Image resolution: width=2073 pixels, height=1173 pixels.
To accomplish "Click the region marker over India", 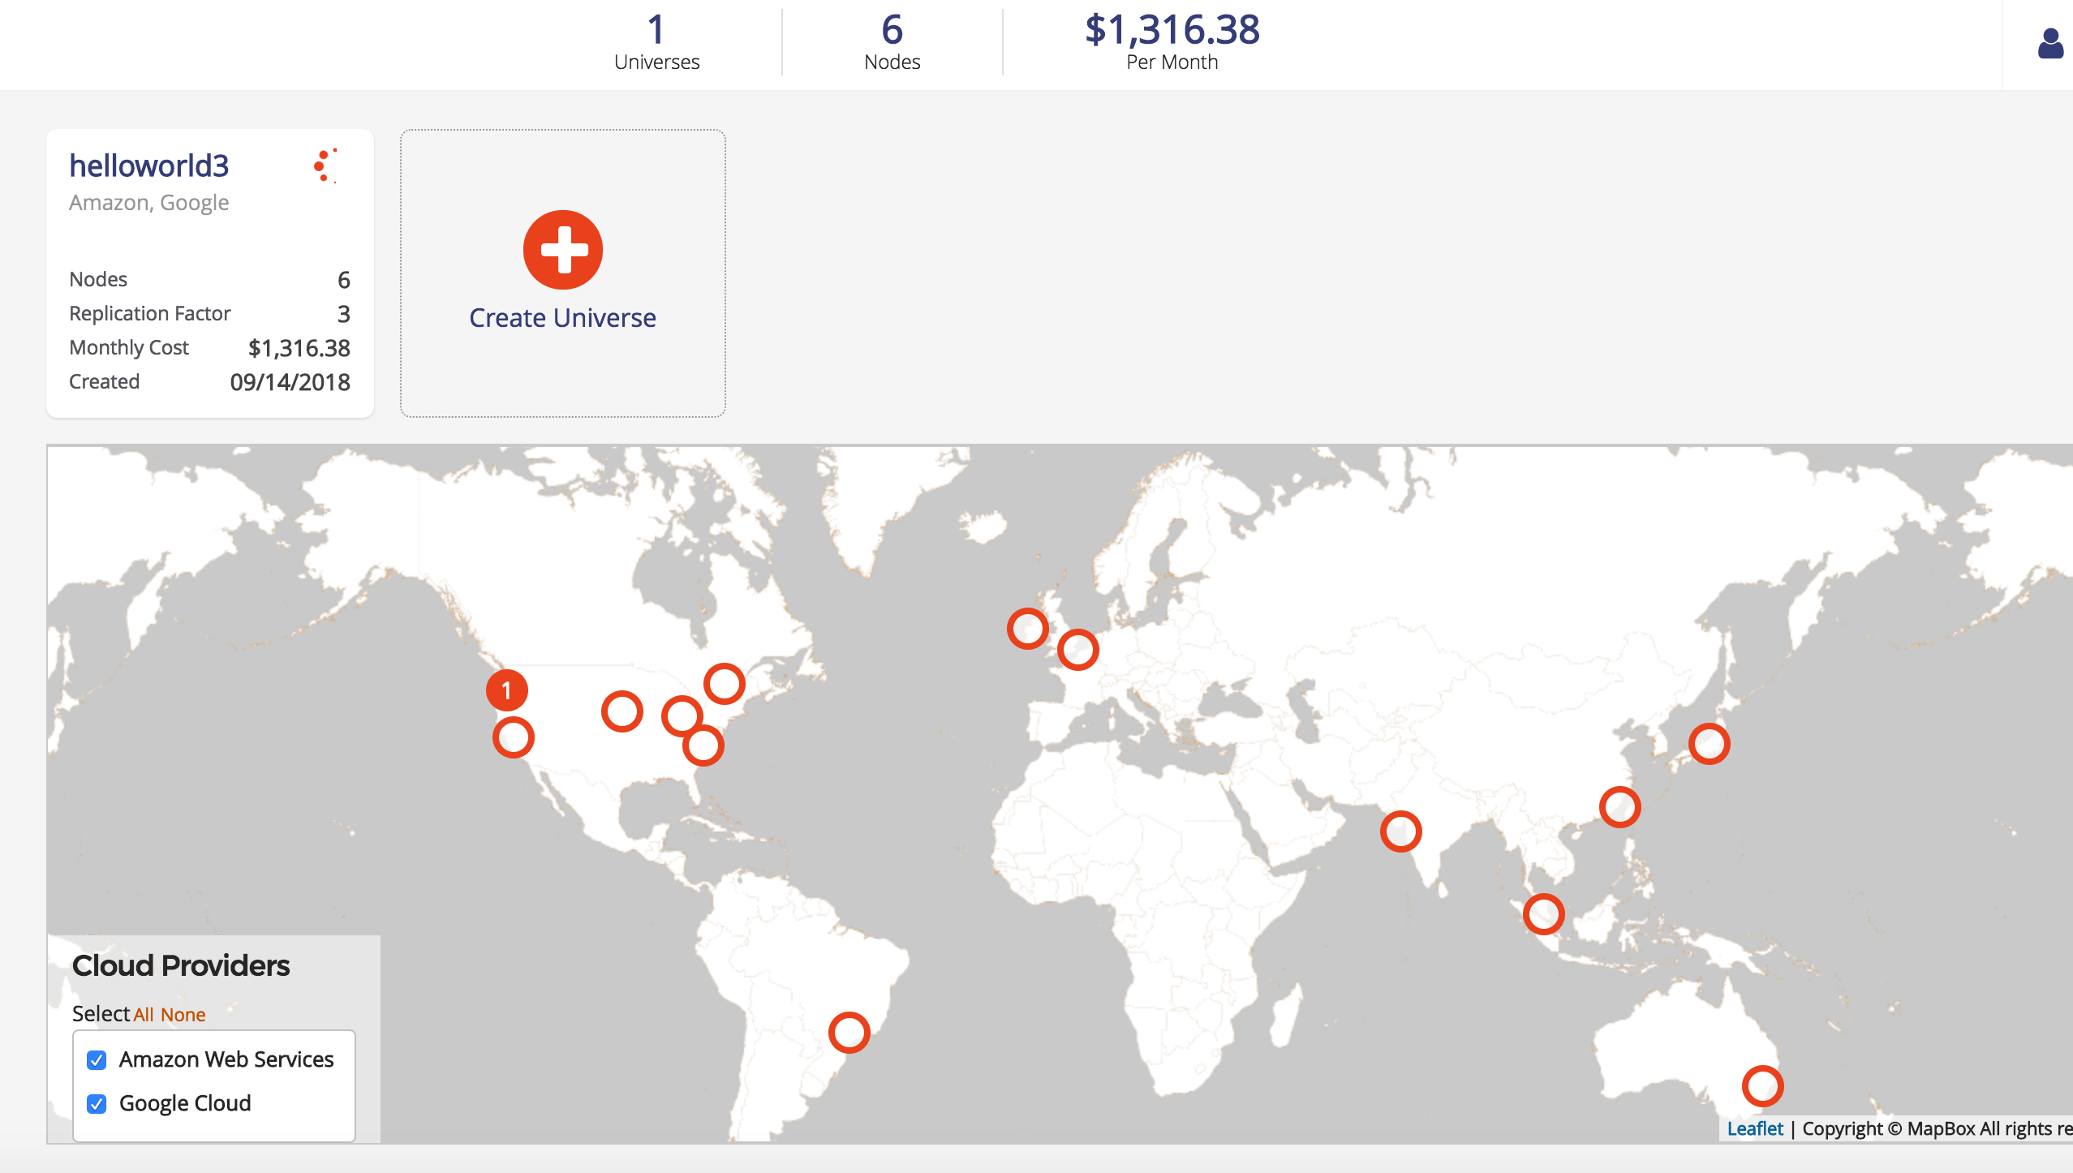I will click(x=1400, y=831).
